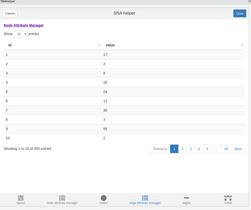The width and height of the screenshot is (251, 210).
Task: Click the layout sliders icon
Action: (x=21, y=198)
